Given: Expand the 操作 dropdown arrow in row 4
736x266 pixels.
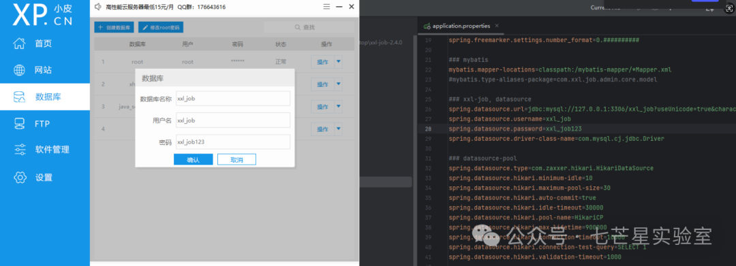Looking at the screenshot, I should pos(338,129).
